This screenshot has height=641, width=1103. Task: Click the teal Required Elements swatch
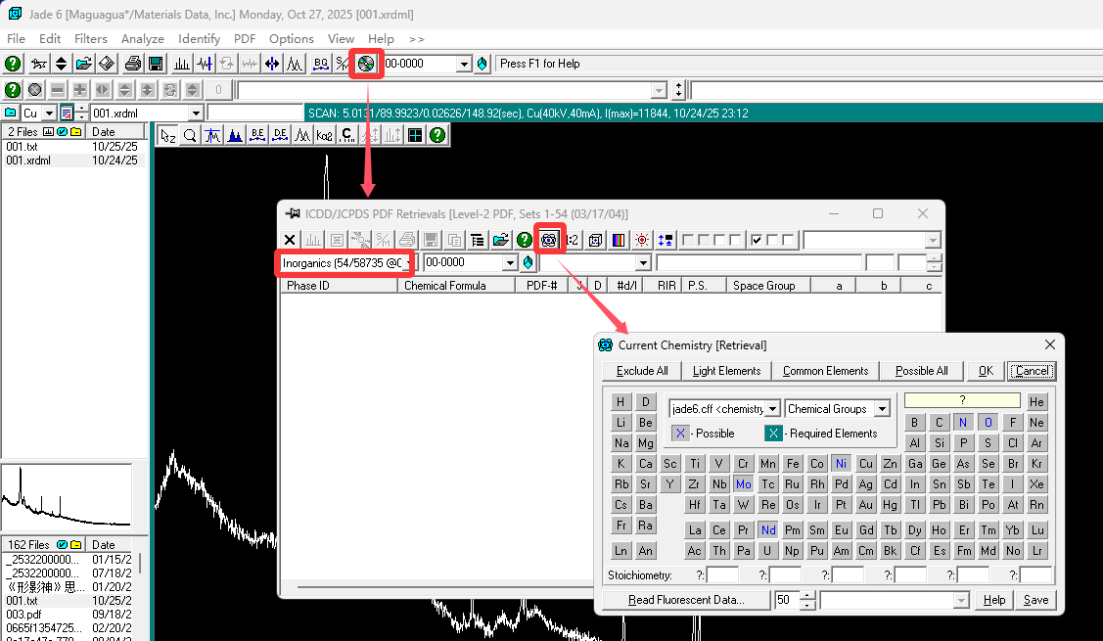click(773, 434)
